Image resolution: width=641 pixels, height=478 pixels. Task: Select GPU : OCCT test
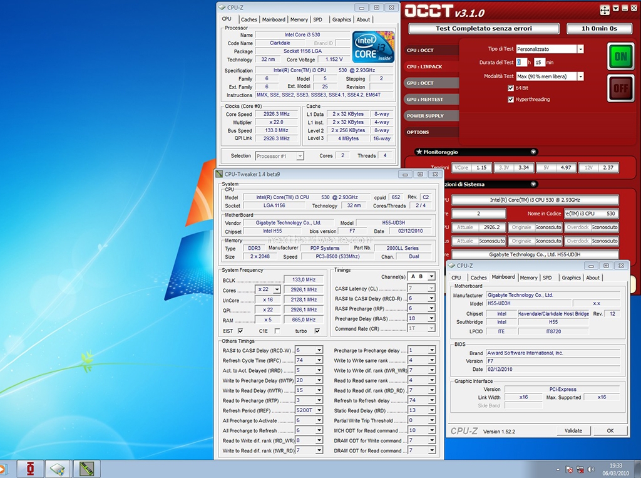[x=433, y=83]
